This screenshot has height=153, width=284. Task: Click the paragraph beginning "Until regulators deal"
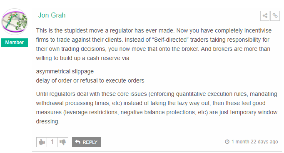pyautogui.click(x=157, y=108)
